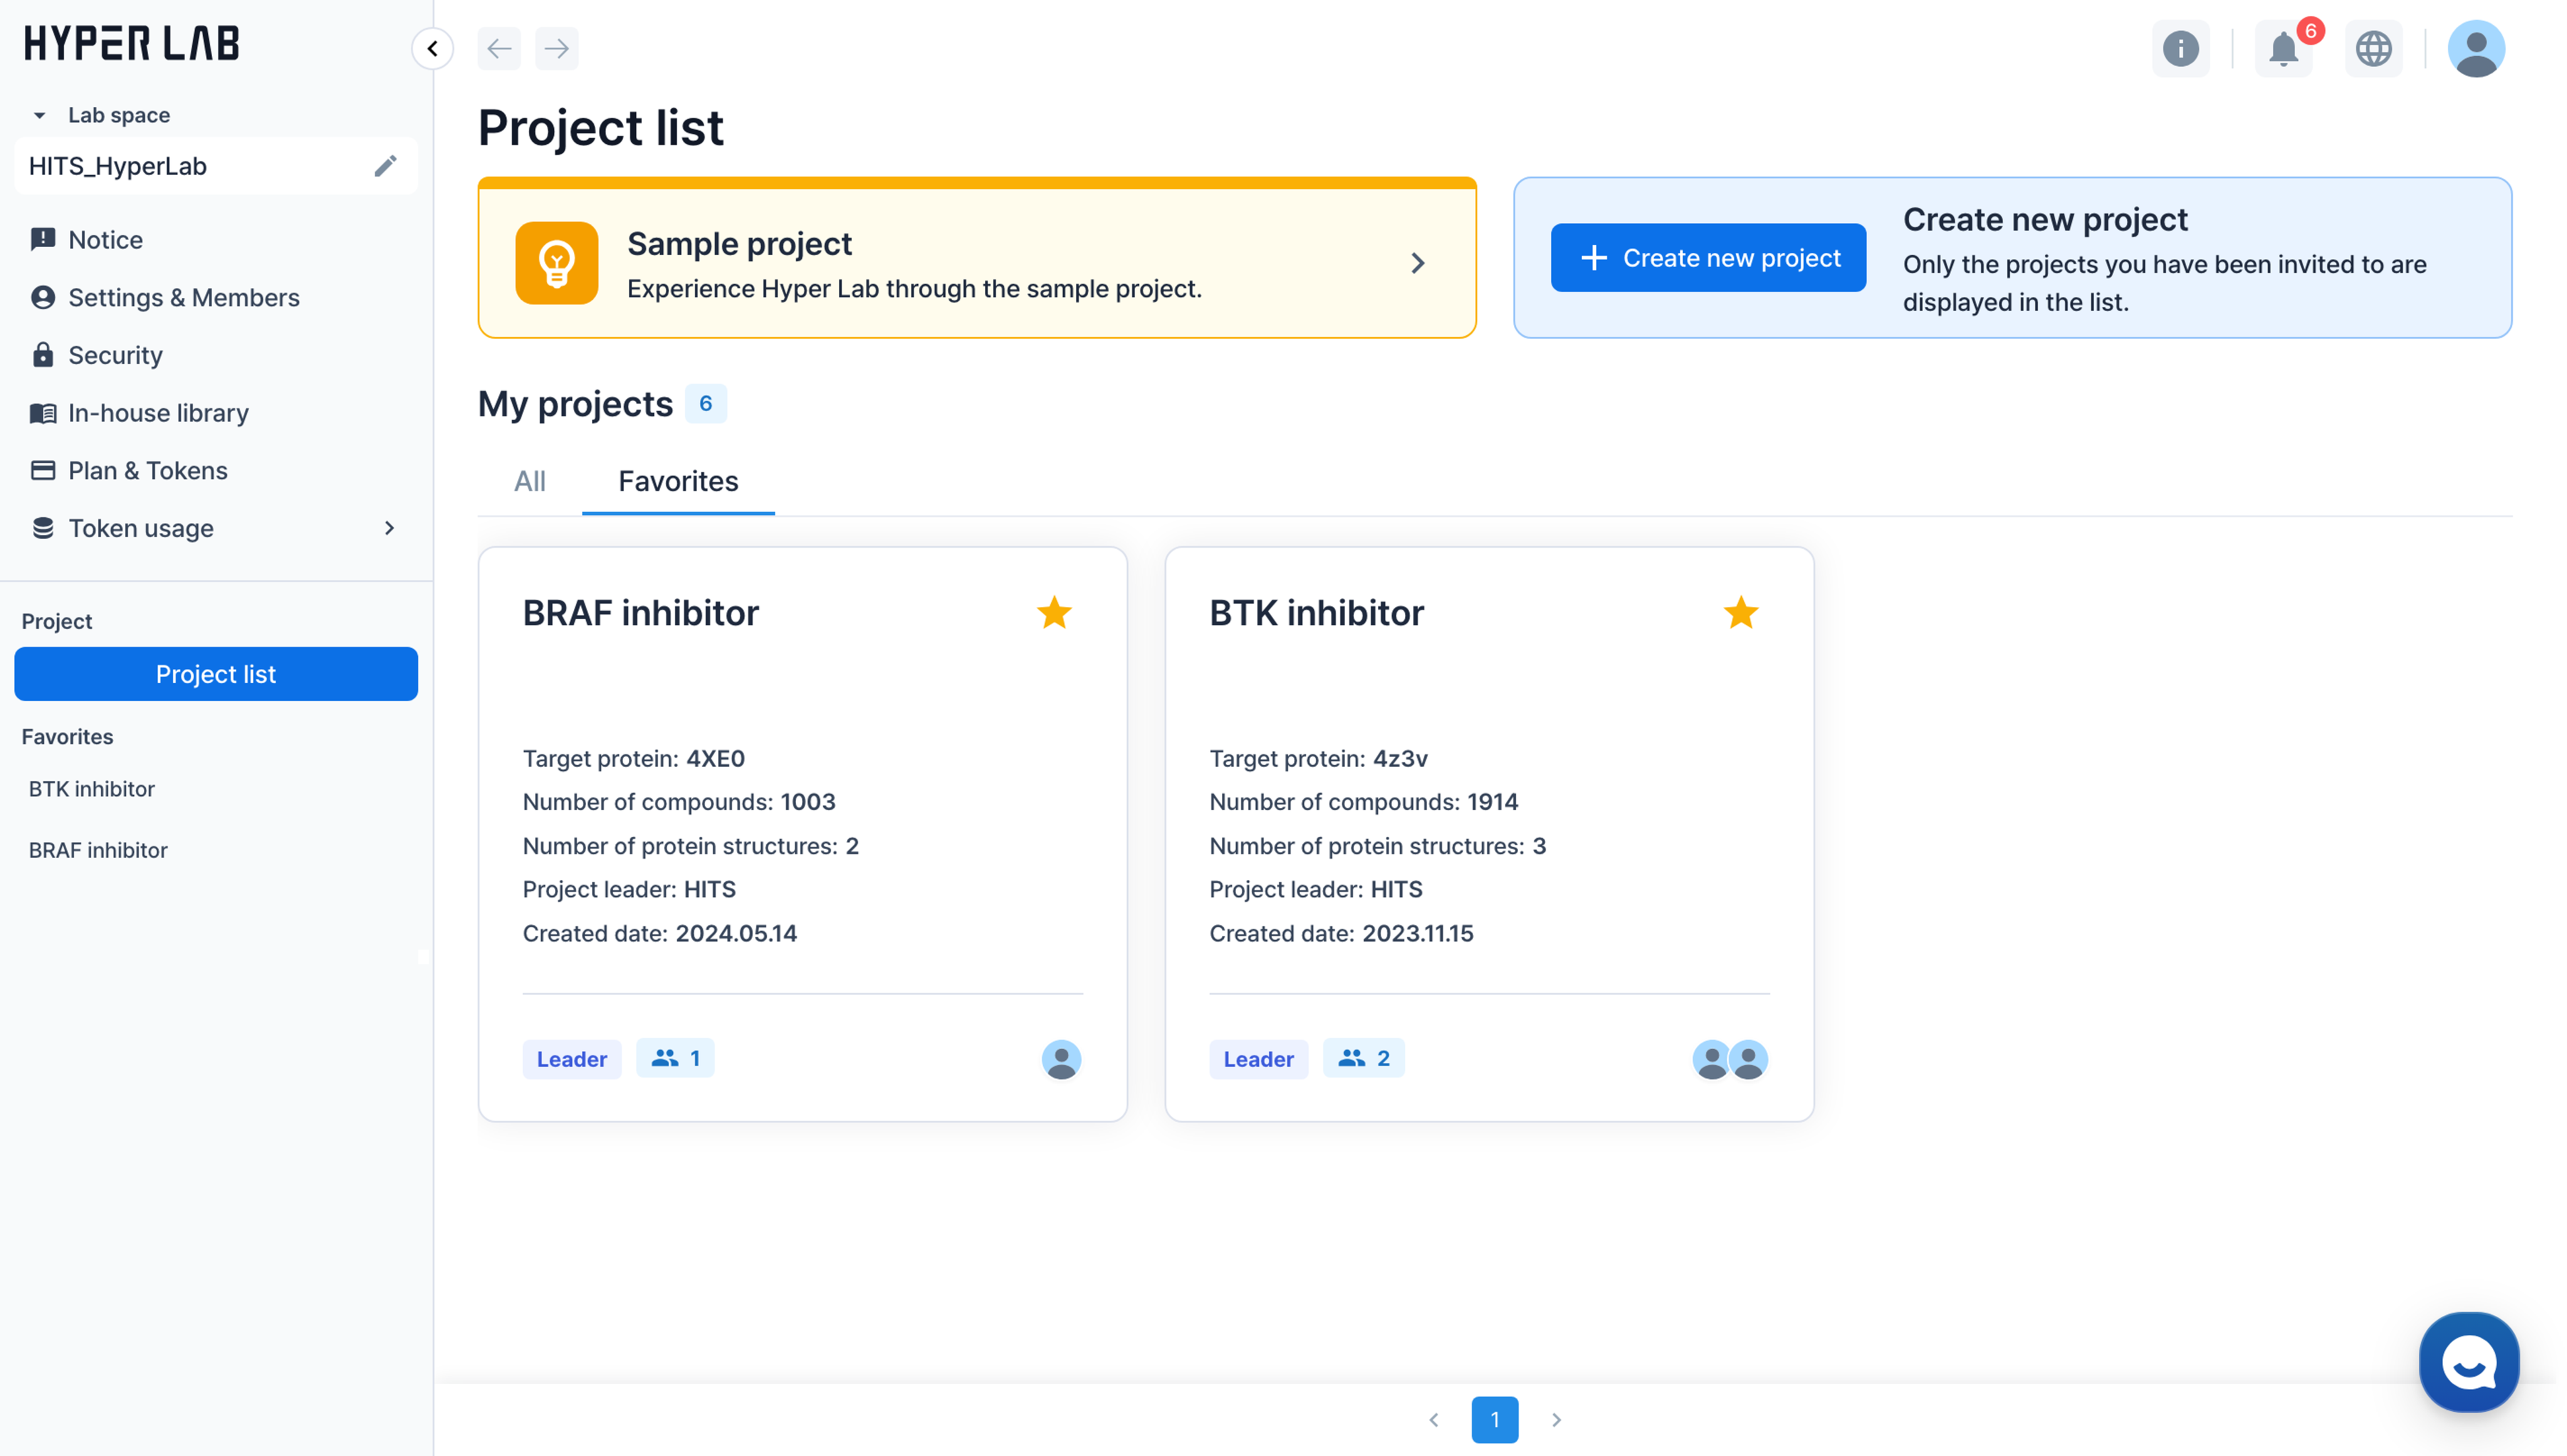
Task: Collapse the Lab space section
Action: pyautogui.click(x=39, y=115)
